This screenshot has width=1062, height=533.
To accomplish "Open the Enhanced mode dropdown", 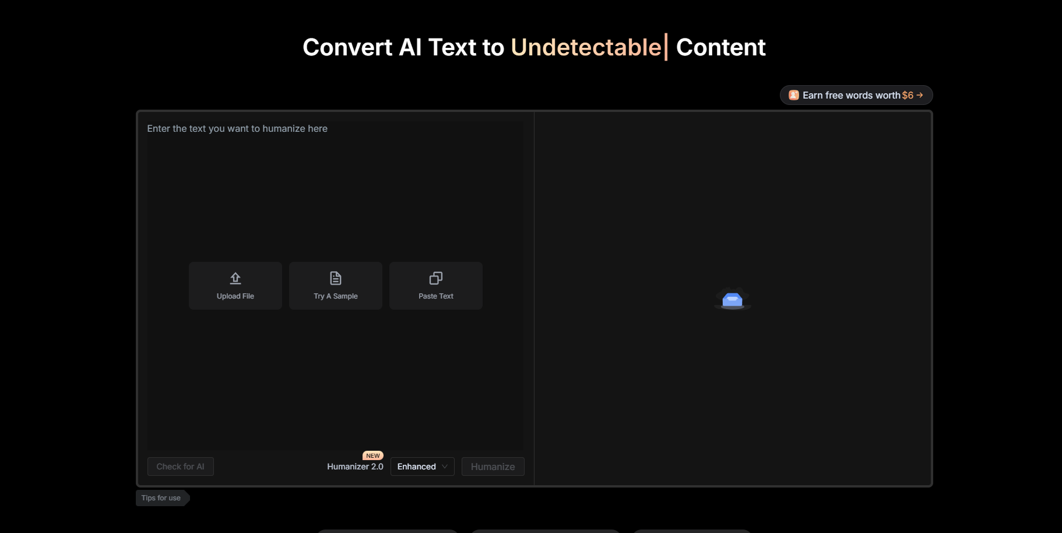I will click(x=423, y=467).
